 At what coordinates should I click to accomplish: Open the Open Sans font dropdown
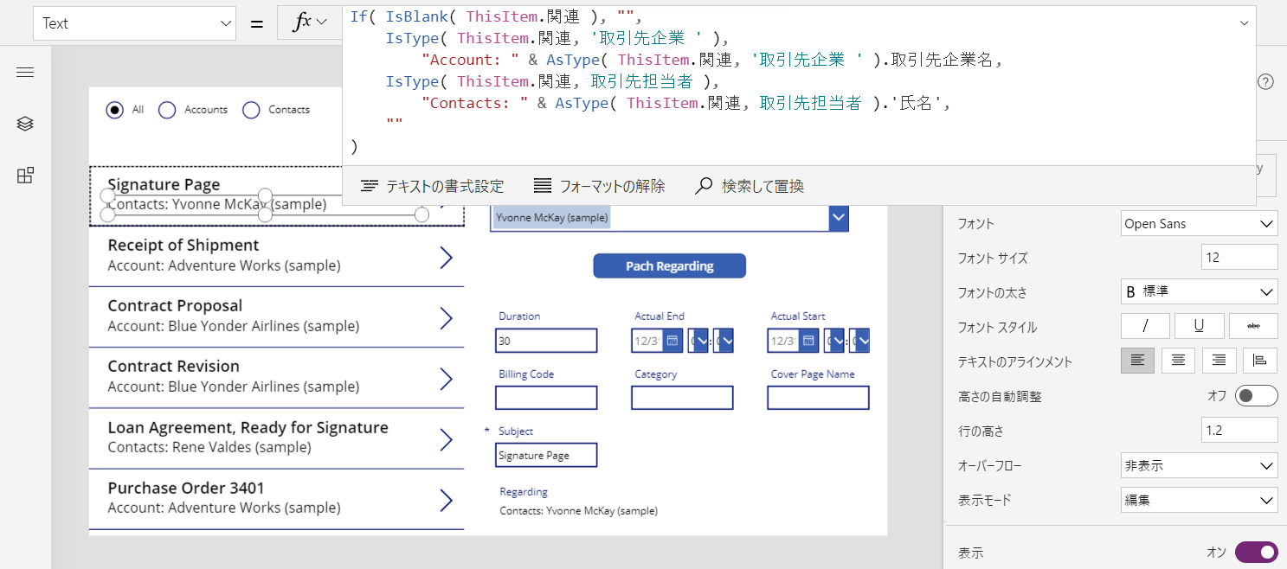(x=1199, y=223)
